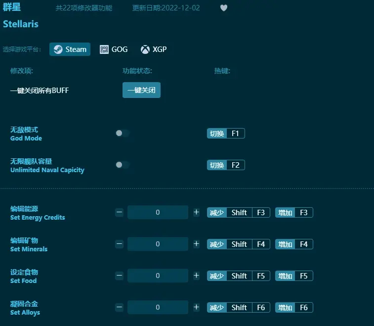
Task: Click the 群星 game title
Action: pos(12,7)
